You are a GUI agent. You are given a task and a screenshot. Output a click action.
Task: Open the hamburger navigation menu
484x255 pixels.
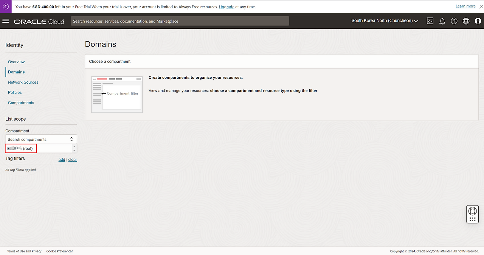(x=6, y=21)
